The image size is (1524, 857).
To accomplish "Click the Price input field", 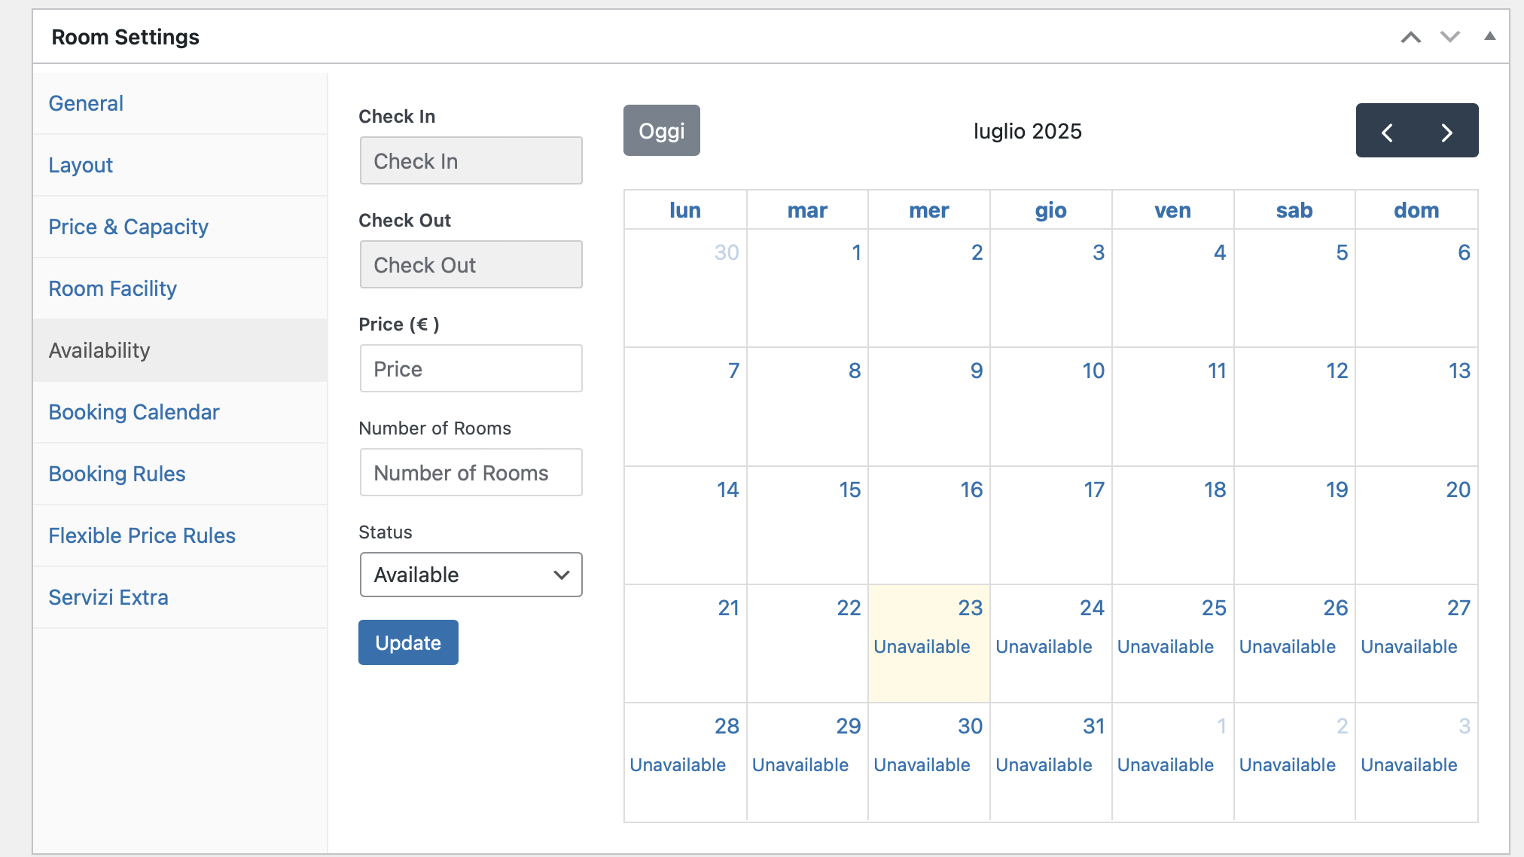I will coord(471,368).
